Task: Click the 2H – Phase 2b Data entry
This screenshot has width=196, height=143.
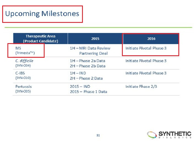Action: [x=88, y=66]
